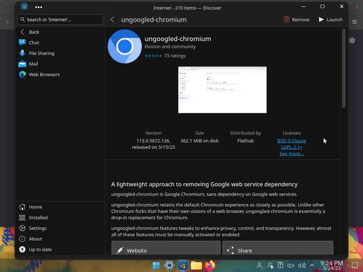Screen dimensions: 363x272
Task: Go to Home in the sidebar
Action: coord(60,207)
